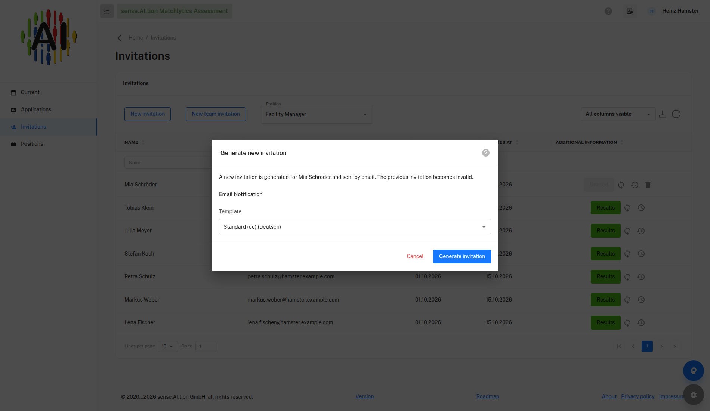Toggle the sidebar menu icon
The height and width of the screenshot is (411, 710).
[107, 11]
